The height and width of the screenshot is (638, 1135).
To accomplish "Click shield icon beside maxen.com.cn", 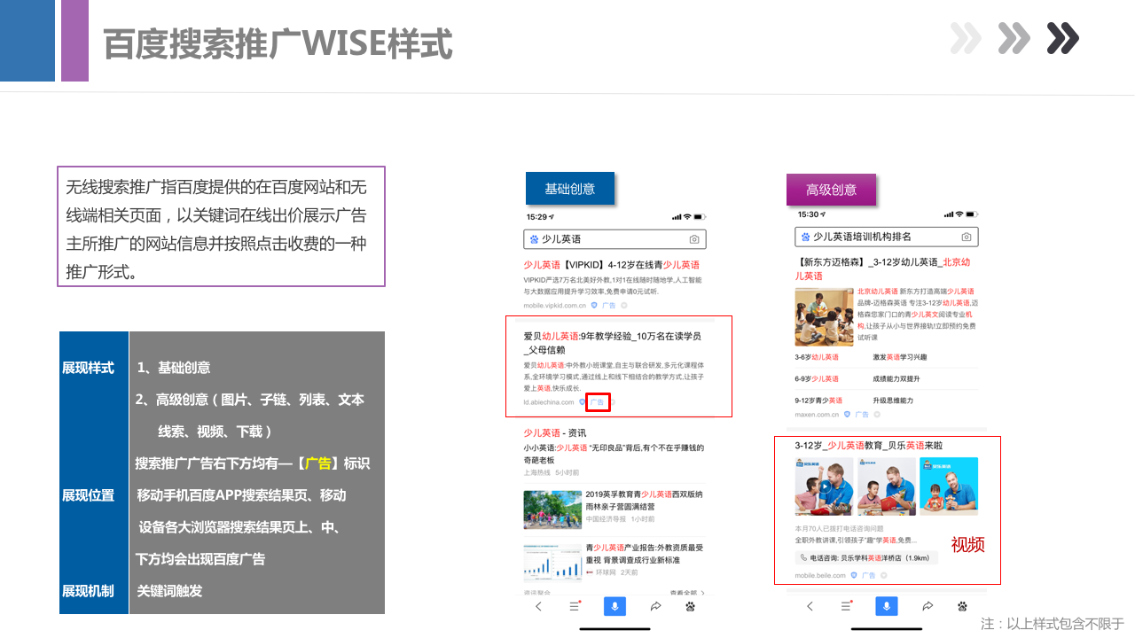I will pyautogui.click(x=847, y=414).
